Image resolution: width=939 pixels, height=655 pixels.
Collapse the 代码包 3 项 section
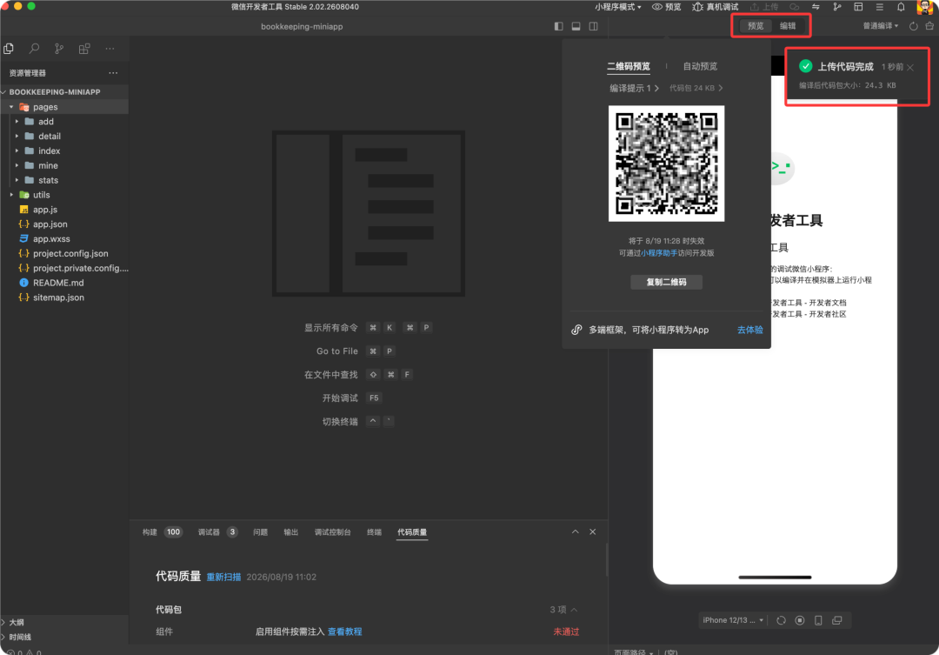pyautogui.click(x=563, y=610)
